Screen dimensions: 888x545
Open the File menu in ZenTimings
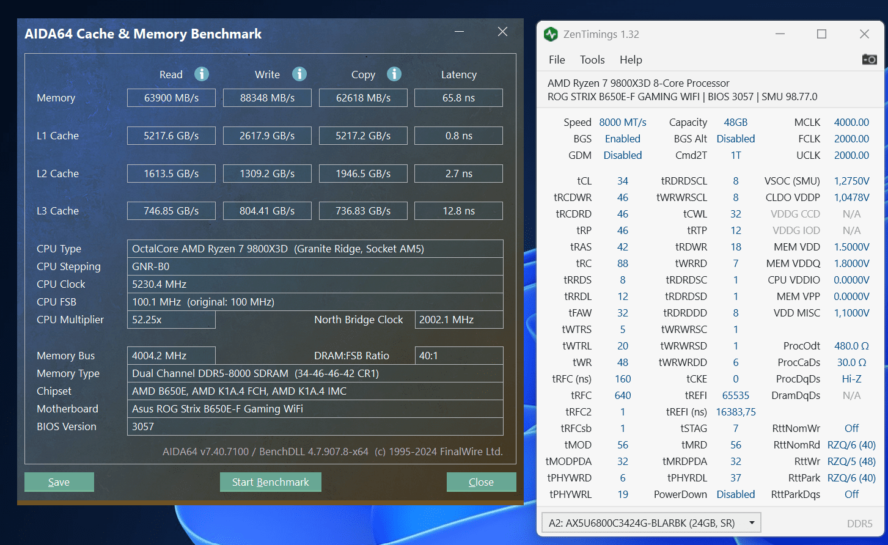point(557,59)
